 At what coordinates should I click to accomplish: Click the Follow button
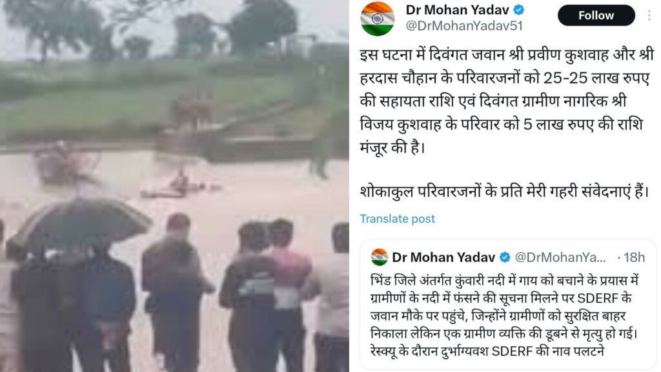click(x=596, y=15)
